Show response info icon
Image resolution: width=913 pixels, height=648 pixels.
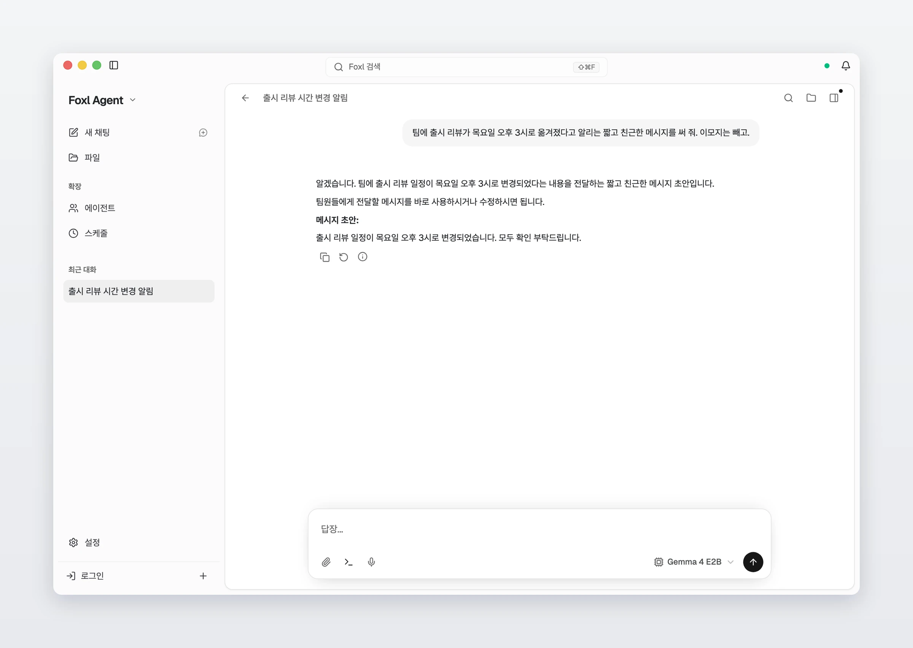pos(362,257)
